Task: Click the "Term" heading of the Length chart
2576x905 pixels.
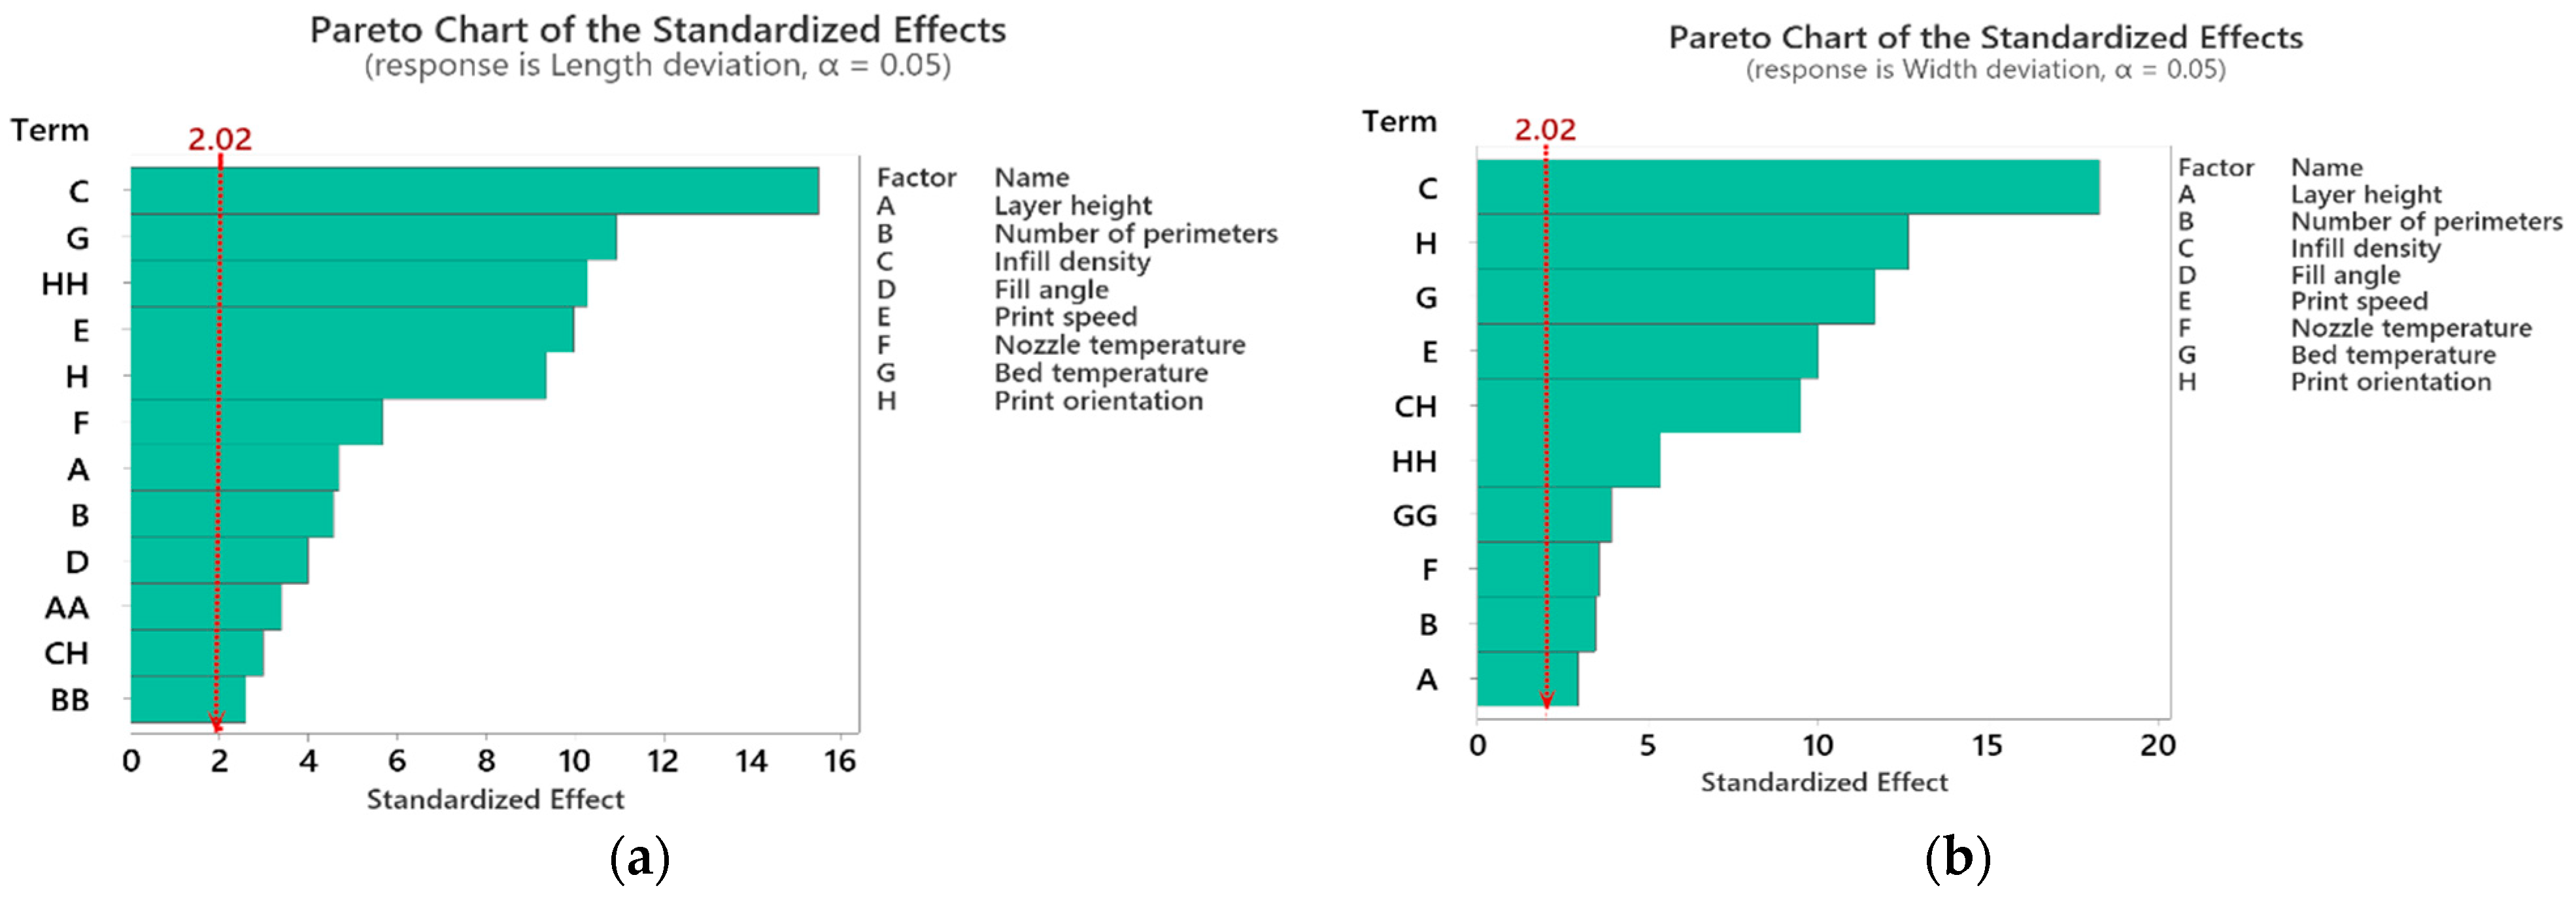Action: [50, 130]
